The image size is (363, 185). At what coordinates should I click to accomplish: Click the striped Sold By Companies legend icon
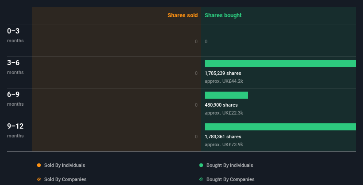pos(39,179)
